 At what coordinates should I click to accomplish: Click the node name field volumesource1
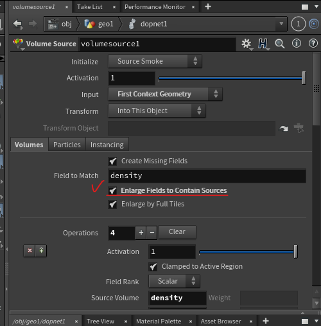tap(158, 44)
